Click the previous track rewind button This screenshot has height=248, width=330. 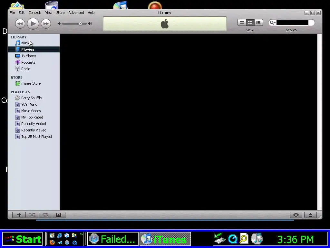tap(20, 24)
